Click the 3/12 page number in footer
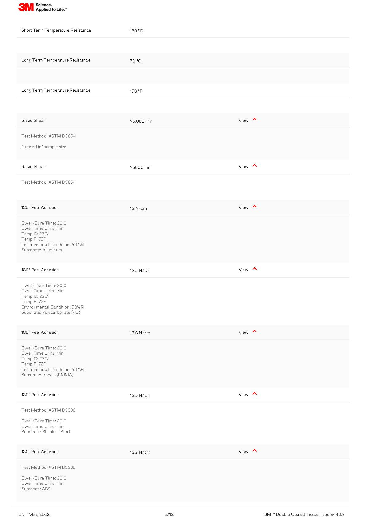 tap(169, 514)
